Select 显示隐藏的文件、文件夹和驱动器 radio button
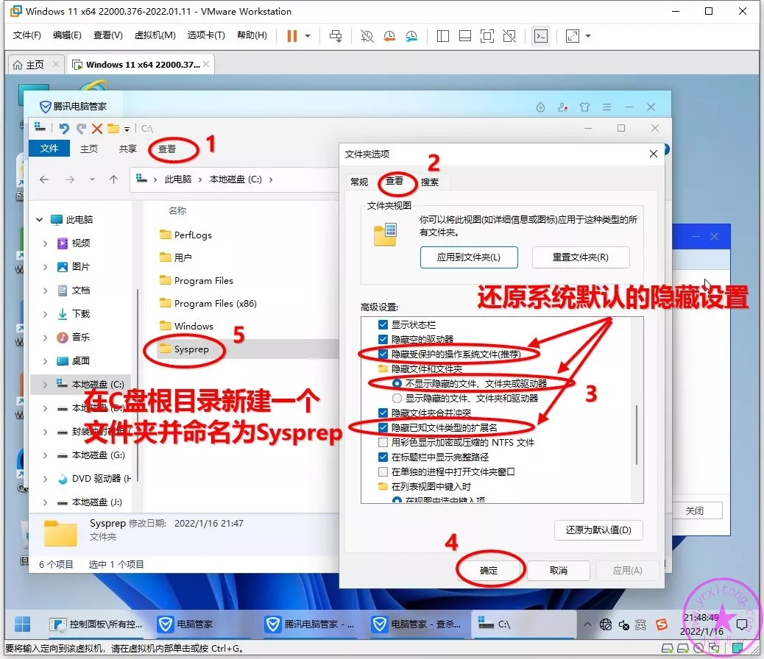Screen dimensions: 764x659 click(x=397, y=398)
